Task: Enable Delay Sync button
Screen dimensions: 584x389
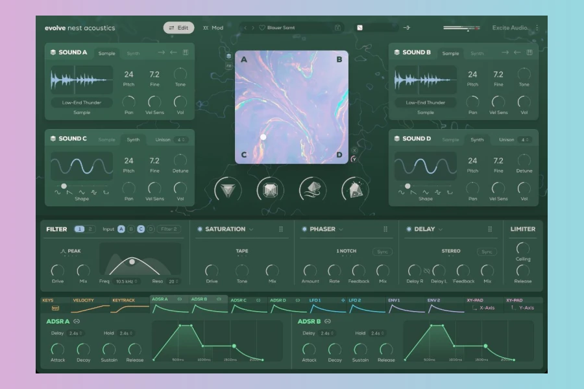Action: [x=487, y=252]
